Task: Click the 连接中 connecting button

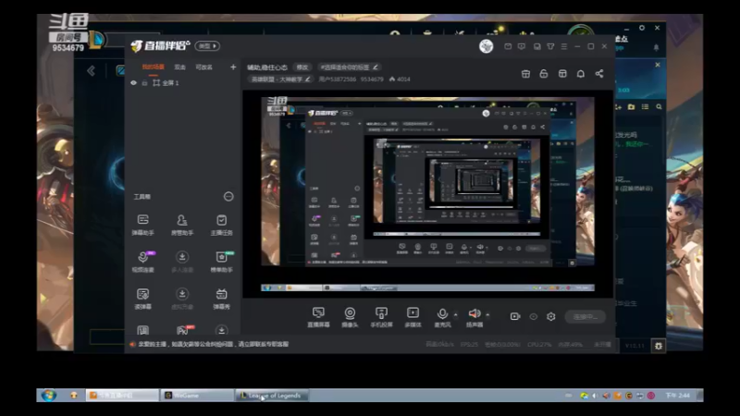Action: point(586,316)
